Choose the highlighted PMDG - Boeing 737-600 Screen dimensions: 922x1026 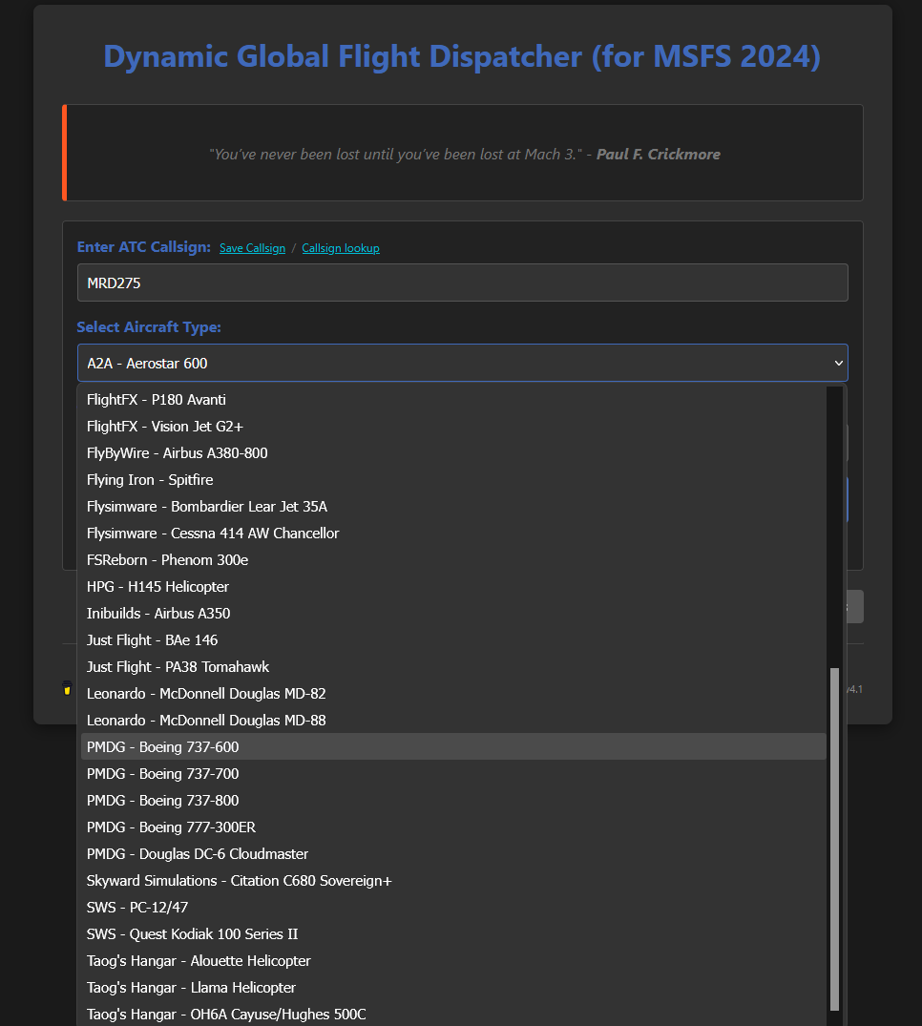[453, 746]
